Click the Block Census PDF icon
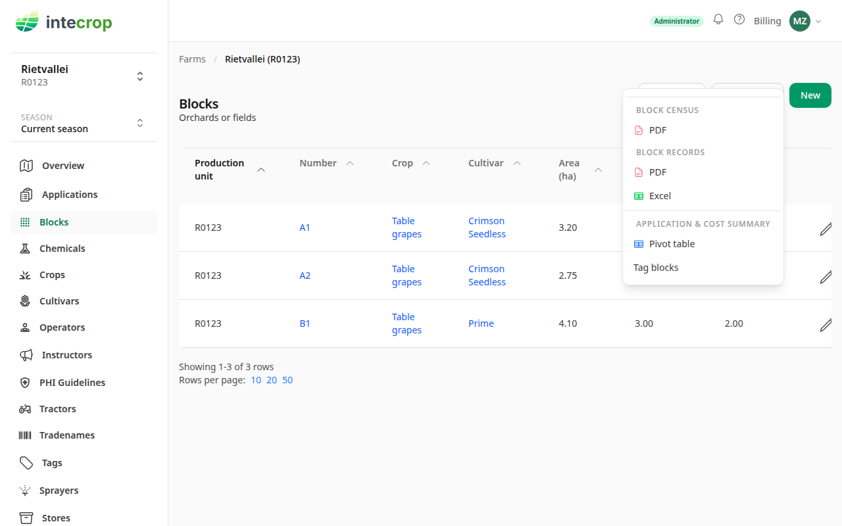Viewport: 842px width, 526px height. tap(638, 130)
